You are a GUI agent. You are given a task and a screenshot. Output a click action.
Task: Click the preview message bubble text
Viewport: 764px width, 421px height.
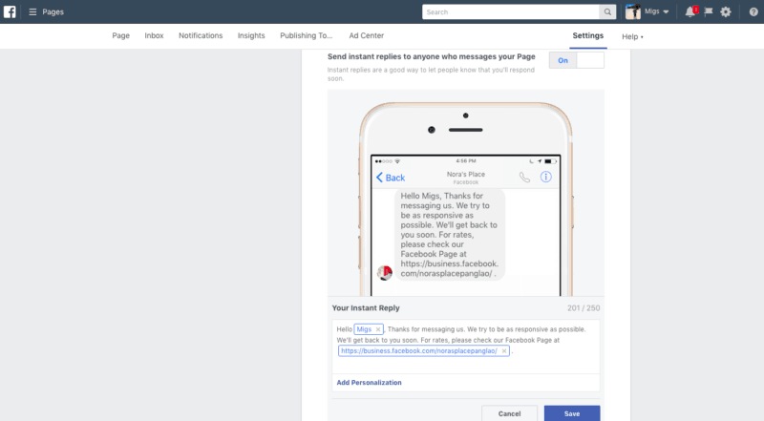(x=449, y=235)
